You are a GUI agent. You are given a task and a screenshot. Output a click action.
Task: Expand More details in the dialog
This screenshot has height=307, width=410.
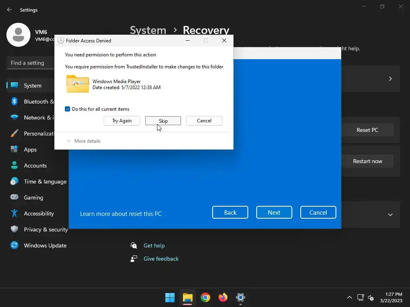pos(83,141)
